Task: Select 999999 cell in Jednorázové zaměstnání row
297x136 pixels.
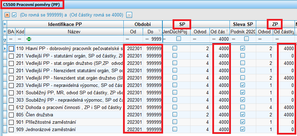Action: 152,130
